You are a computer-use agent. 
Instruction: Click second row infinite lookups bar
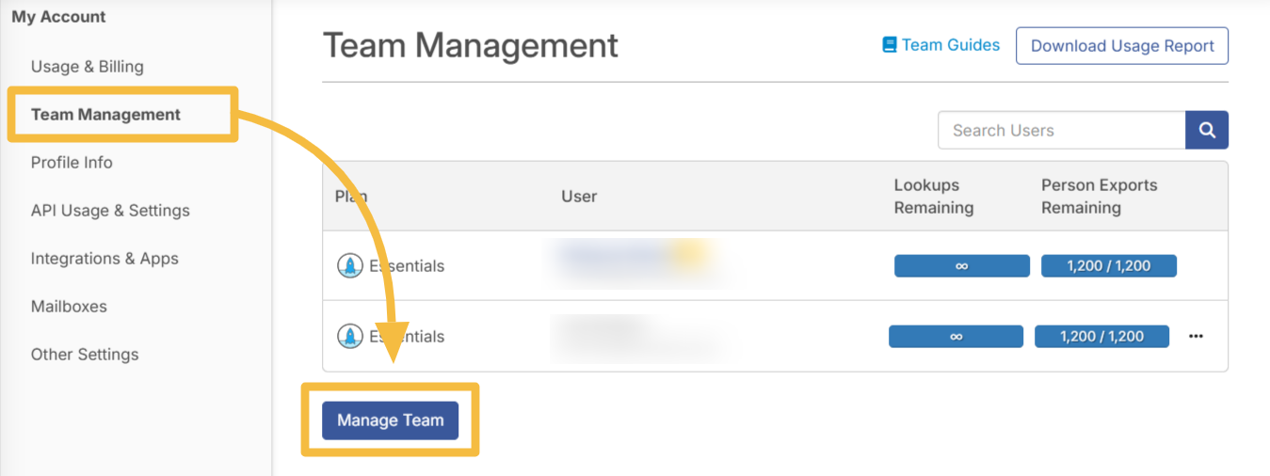tap(956, 337)
